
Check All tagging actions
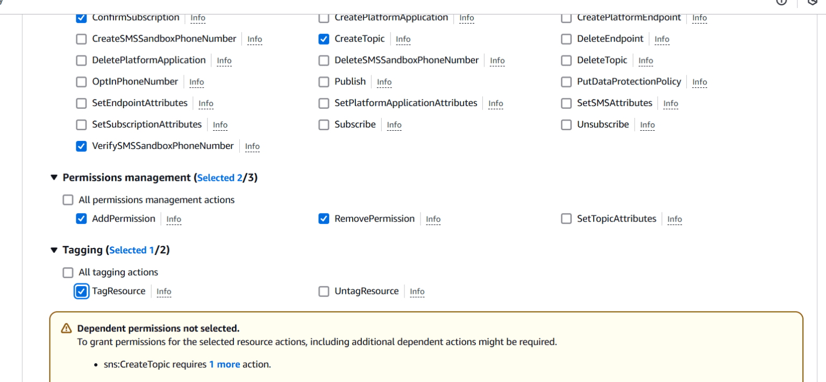click(68, 272)
